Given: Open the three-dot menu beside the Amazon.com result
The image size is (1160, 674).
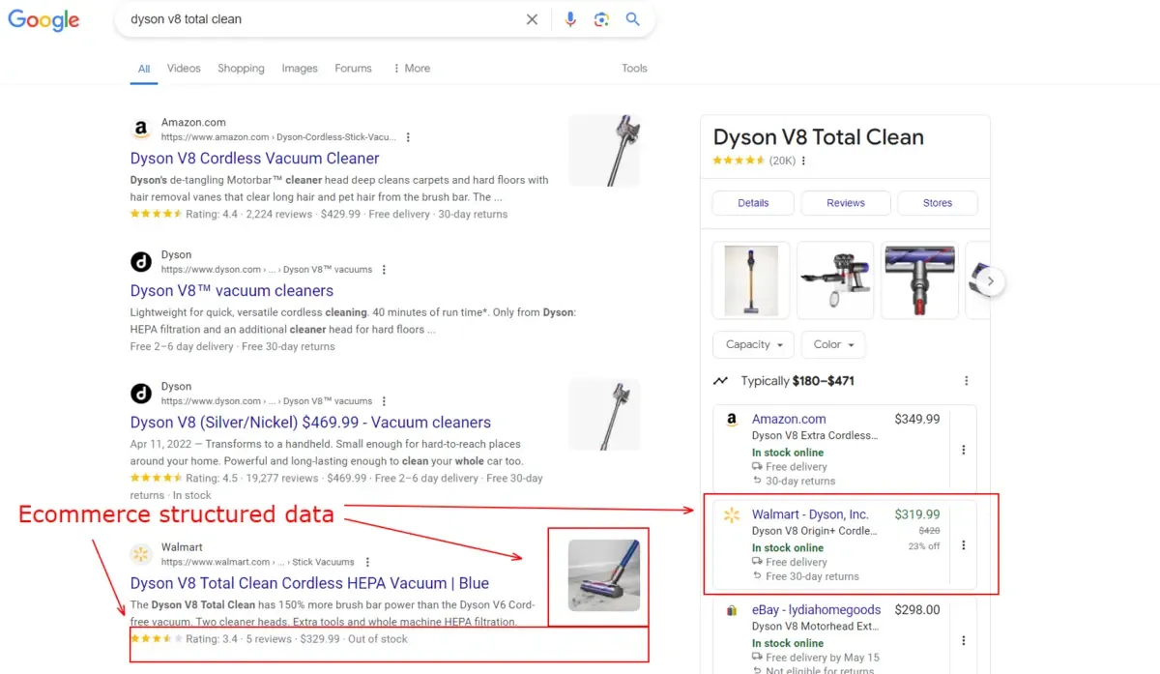Looking at the screenshot, I should [x=408, y=136].
